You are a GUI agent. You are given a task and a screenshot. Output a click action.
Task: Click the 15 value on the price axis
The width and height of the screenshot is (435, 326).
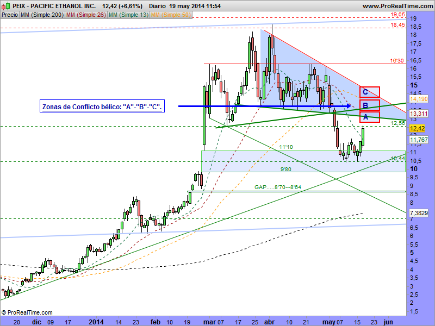point(414,85)
